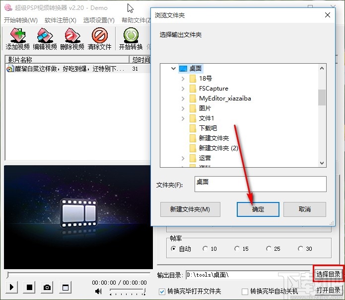Click the 新建文件夹(M) button

[x=190, y=209]
